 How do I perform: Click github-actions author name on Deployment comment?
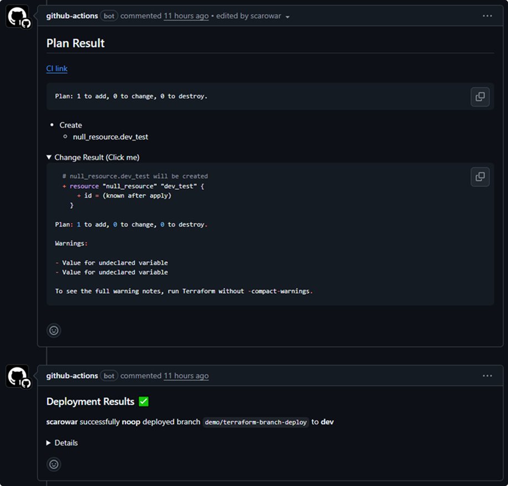(x=72, y=376)
